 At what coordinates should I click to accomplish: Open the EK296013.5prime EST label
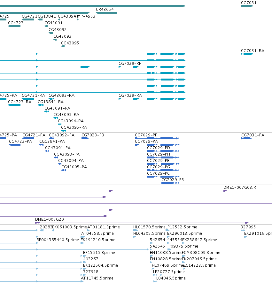point(185,233)
